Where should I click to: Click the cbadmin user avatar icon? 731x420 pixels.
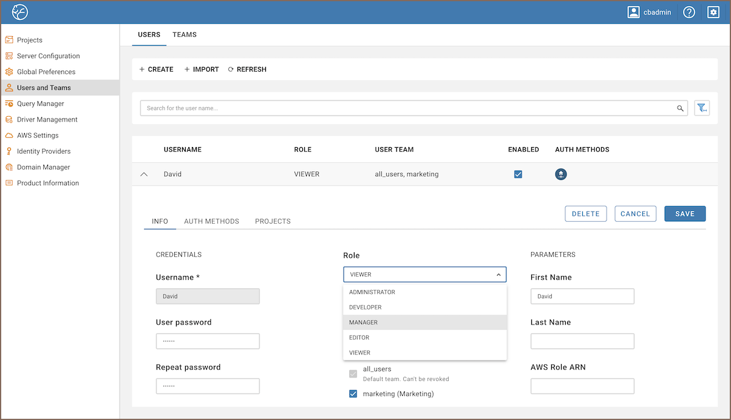pyautogui.click(x=634, y=12)
